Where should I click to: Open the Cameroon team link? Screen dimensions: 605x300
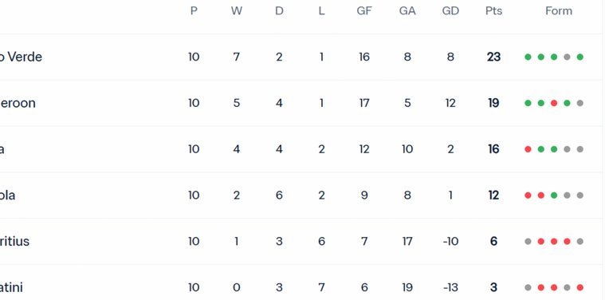pyautogui.click(x=18, y=103)
